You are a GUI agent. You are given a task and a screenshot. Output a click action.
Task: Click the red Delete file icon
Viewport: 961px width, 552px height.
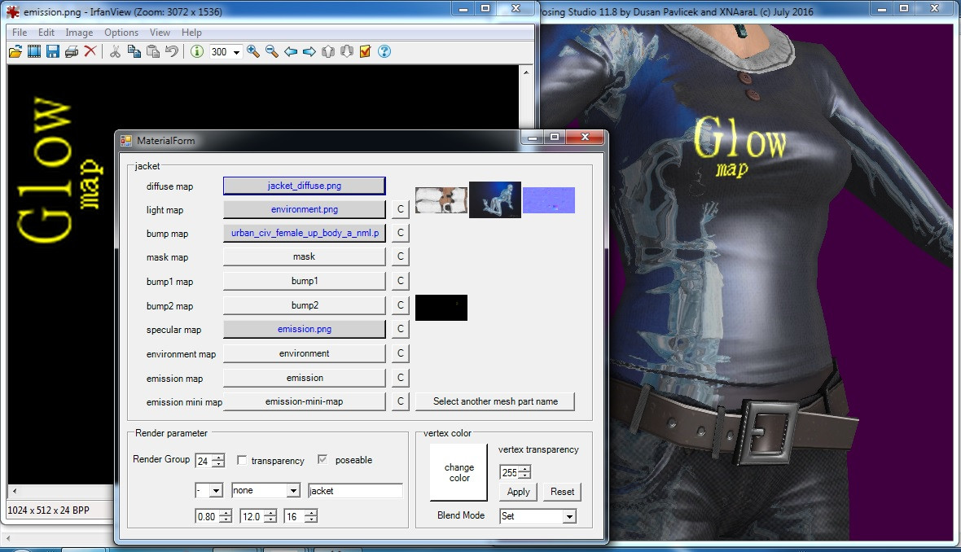point(90,51)
